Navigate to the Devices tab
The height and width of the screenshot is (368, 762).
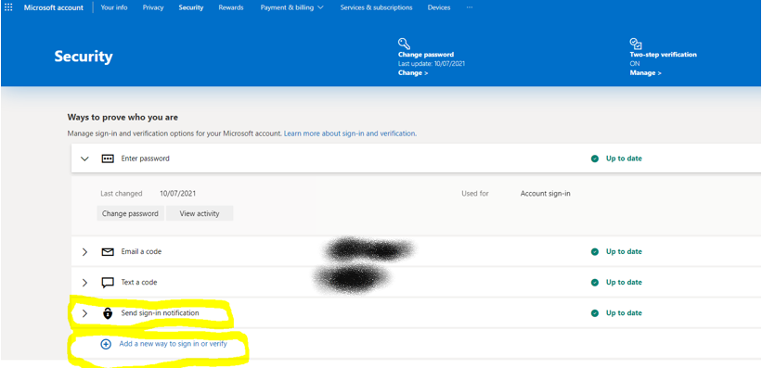[439, 7]
